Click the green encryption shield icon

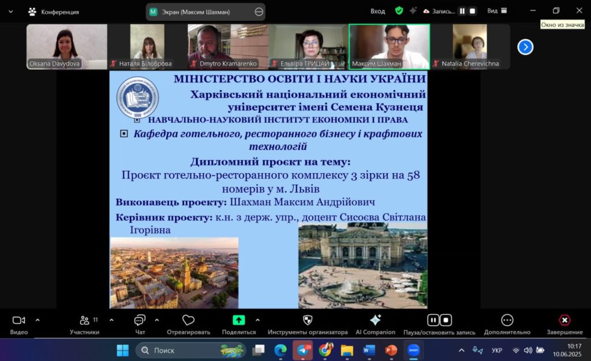(x=399, y=11)
